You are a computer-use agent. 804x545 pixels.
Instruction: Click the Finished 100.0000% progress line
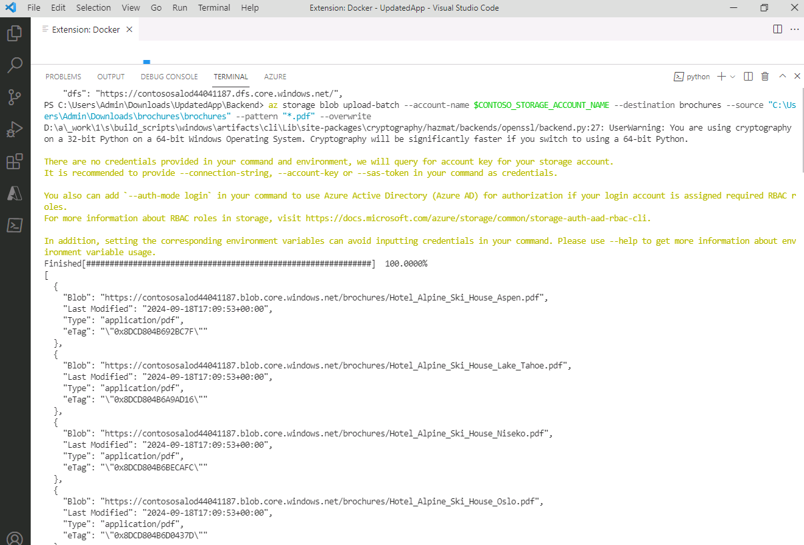(x=236, y=263)
